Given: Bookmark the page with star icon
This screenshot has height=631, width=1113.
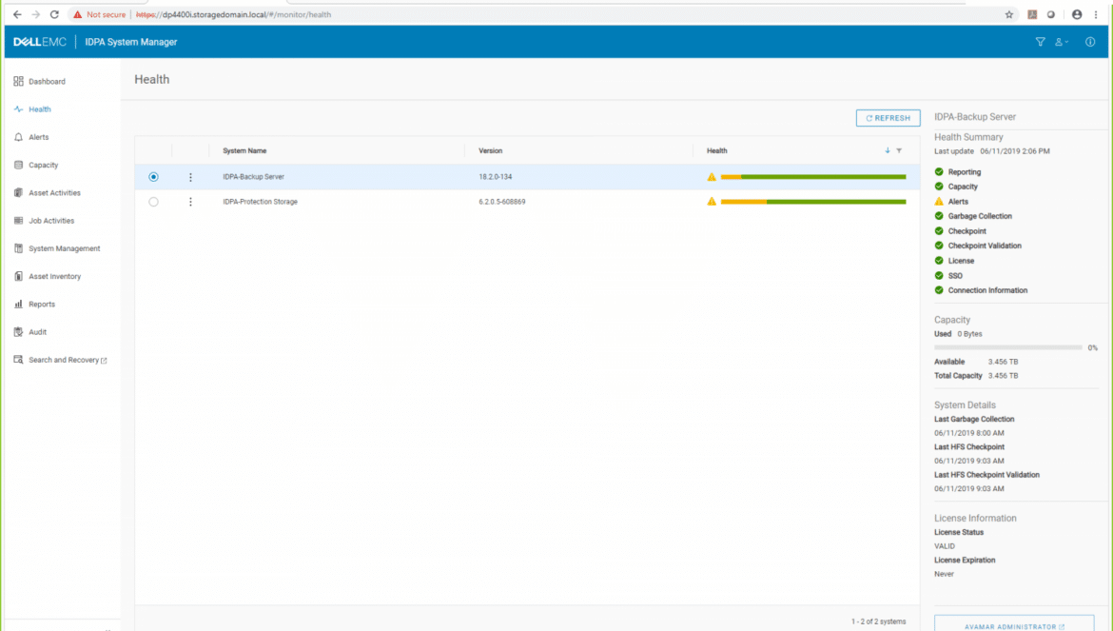Looking at the screenshot, I should point(1008,14).
